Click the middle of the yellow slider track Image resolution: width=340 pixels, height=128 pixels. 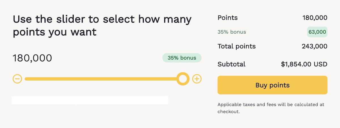point(101,79)
